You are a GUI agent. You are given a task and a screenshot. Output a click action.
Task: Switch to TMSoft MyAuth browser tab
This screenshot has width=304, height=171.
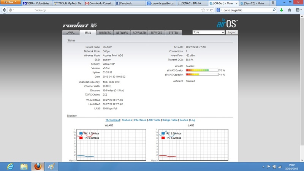pyautogui.click(x=68, y=3)
